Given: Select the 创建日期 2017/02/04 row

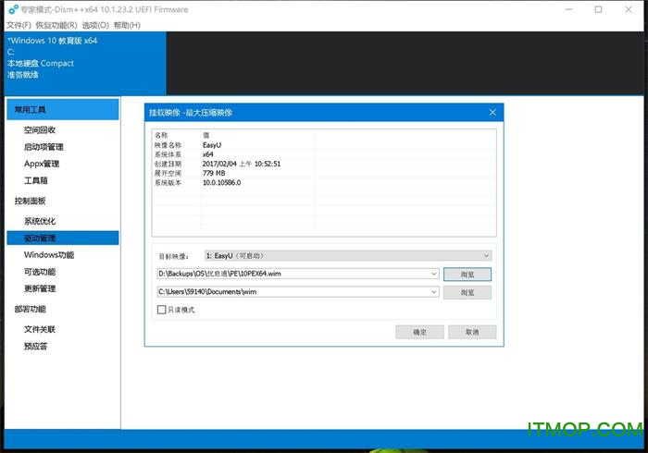Looking at the screenshot, I should tap(324, 164).
